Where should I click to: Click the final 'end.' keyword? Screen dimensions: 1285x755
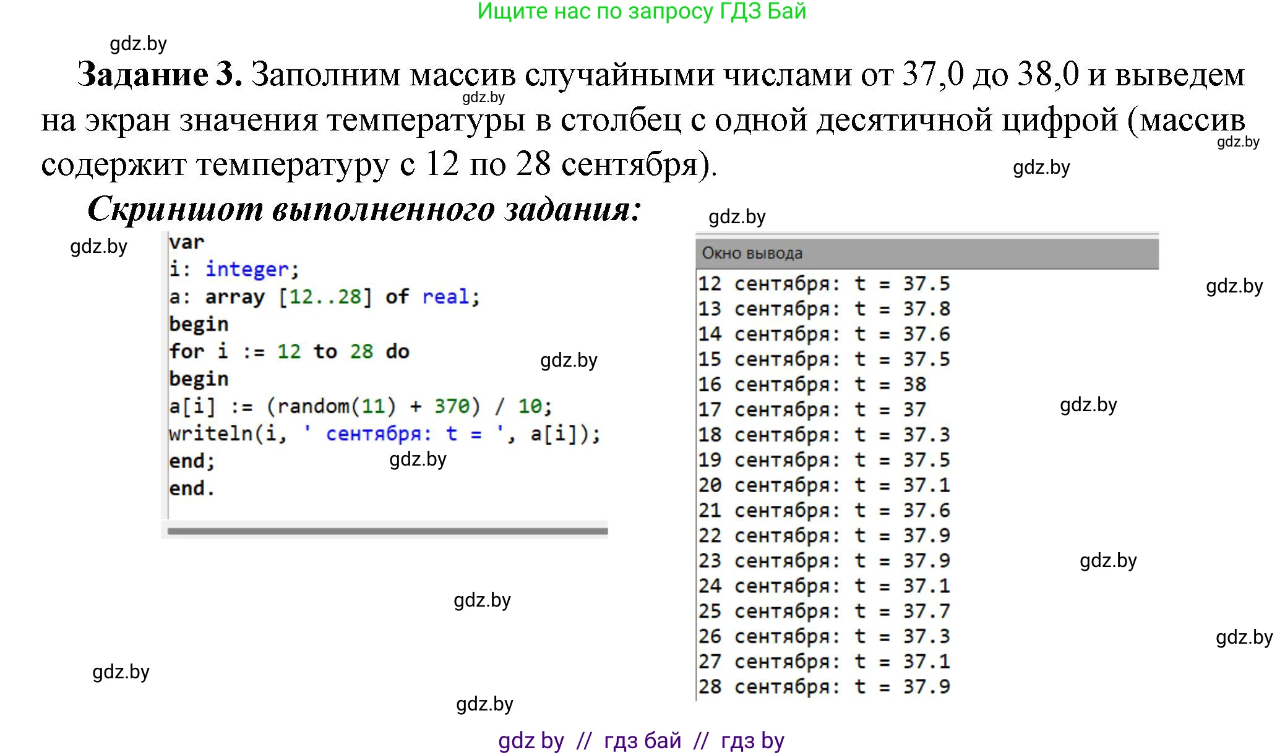tap(192, 487)
